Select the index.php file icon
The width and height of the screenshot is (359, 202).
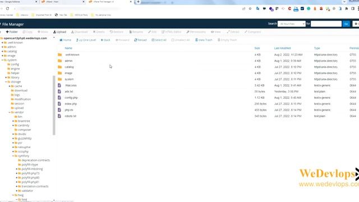[59, 104]
